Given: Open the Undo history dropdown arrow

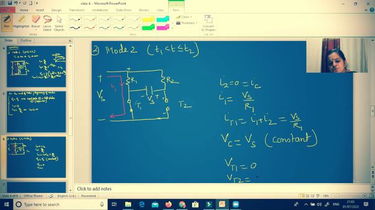Looking at the screenshot, I should point(20,3).
